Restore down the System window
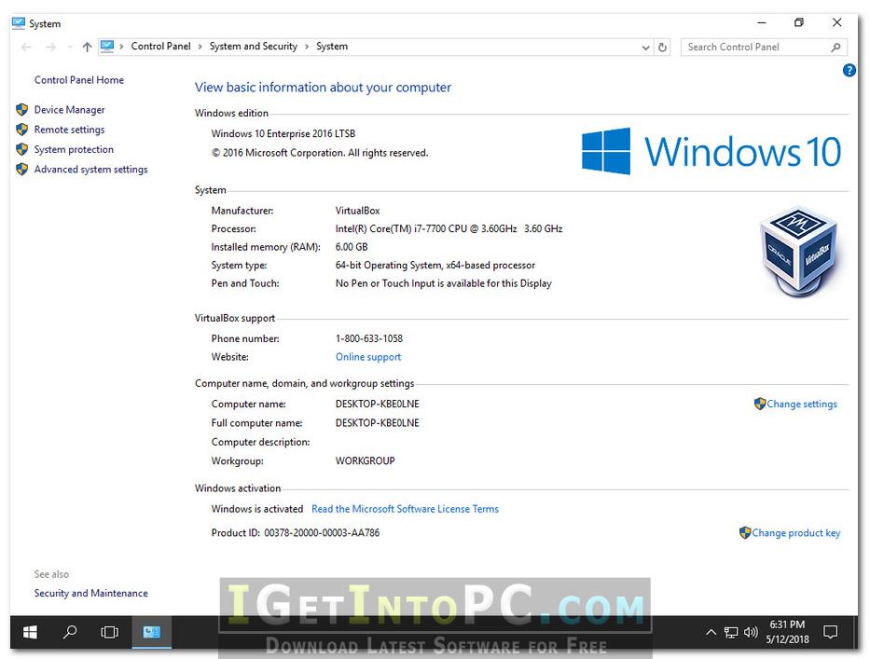The image size is (870, 659). (x=799, y=22)
